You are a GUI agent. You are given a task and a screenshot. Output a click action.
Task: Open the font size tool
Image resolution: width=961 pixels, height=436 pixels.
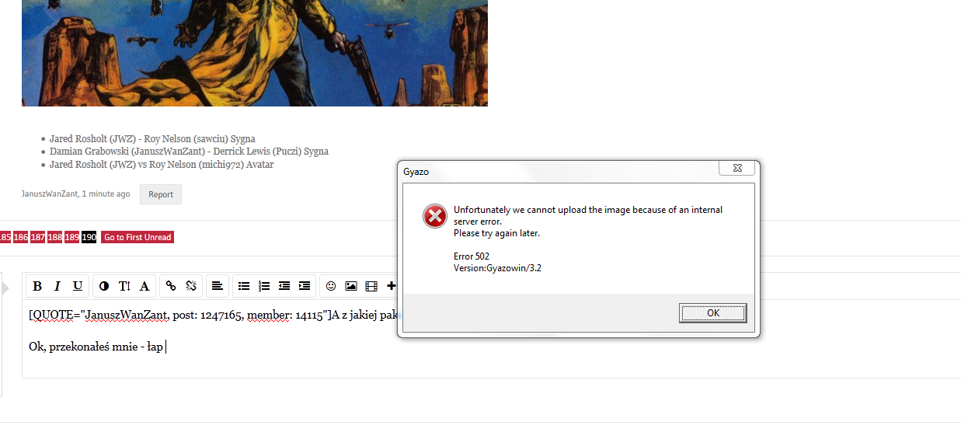(x=124, y=286)
